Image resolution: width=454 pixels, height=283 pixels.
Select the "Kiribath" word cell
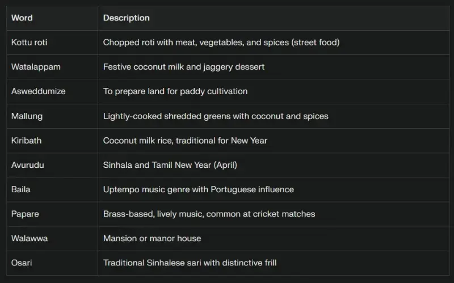pyautogui.click(x=26, y=140)
